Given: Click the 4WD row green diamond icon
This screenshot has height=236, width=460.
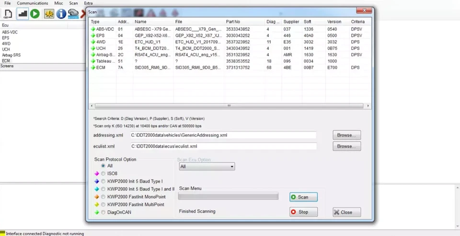Looking at the screenshot, I should click(x=93, y=42).
